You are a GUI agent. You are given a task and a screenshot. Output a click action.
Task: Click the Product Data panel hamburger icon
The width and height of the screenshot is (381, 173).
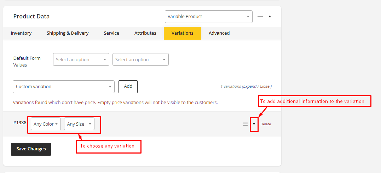(x=260, y=17)
